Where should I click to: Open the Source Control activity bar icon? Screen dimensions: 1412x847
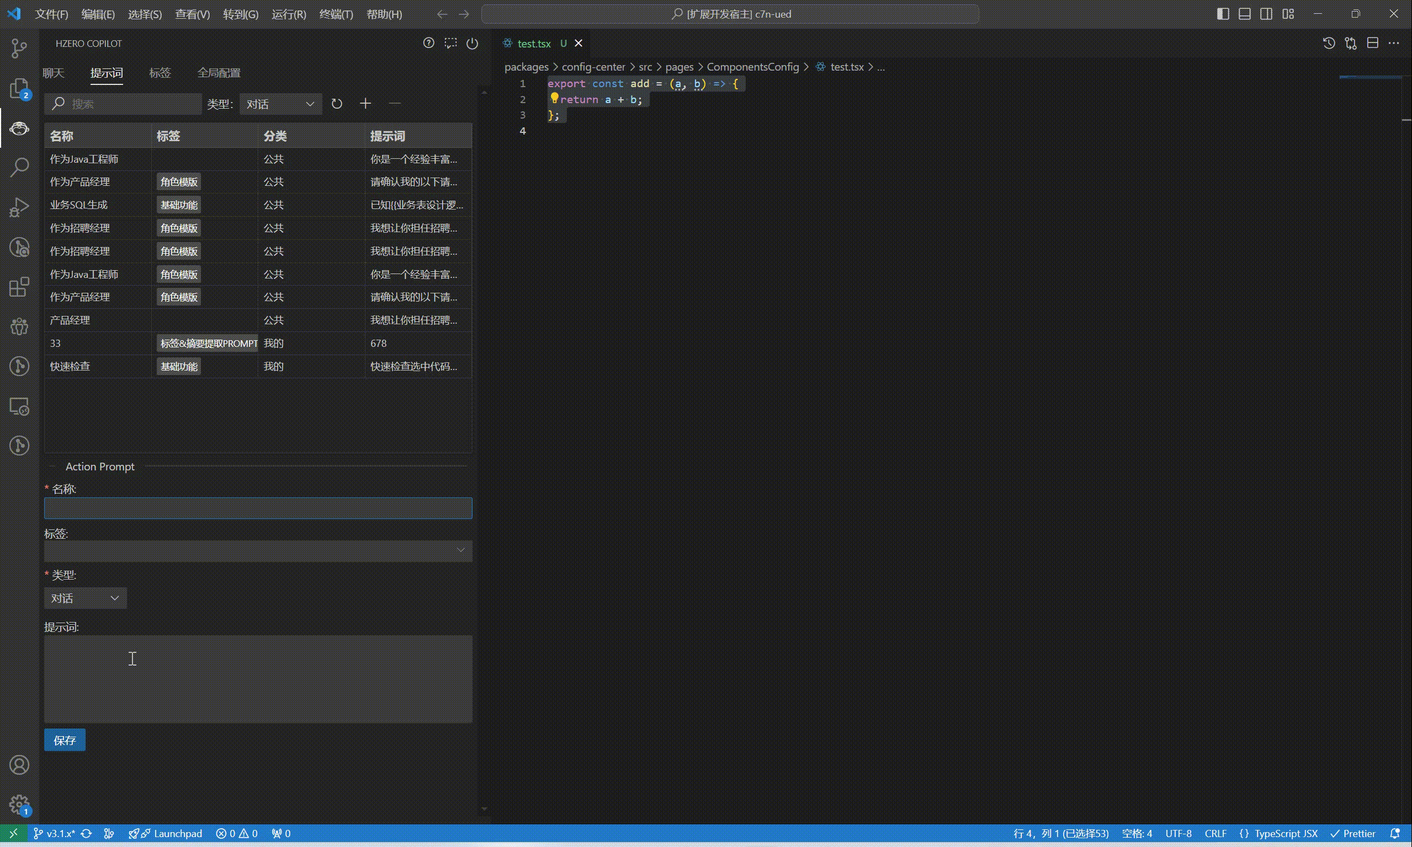(19, 48)
